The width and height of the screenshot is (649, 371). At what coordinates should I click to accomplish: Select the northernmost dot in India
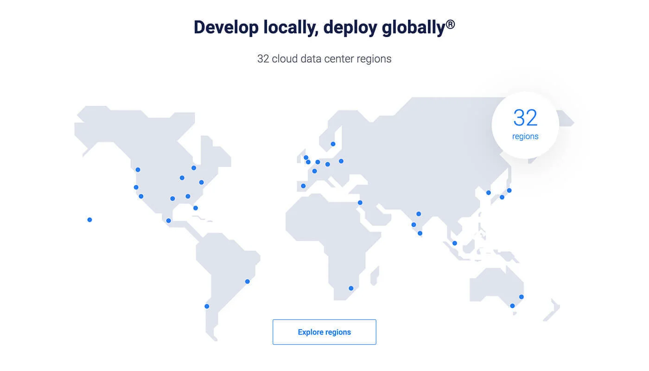coord(419,214)
